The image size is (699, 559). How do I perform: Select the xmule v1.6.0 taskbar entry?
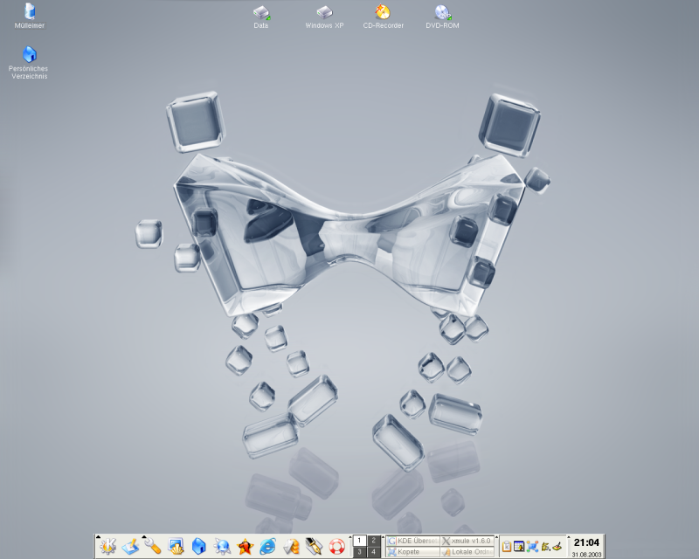point(467,541)
